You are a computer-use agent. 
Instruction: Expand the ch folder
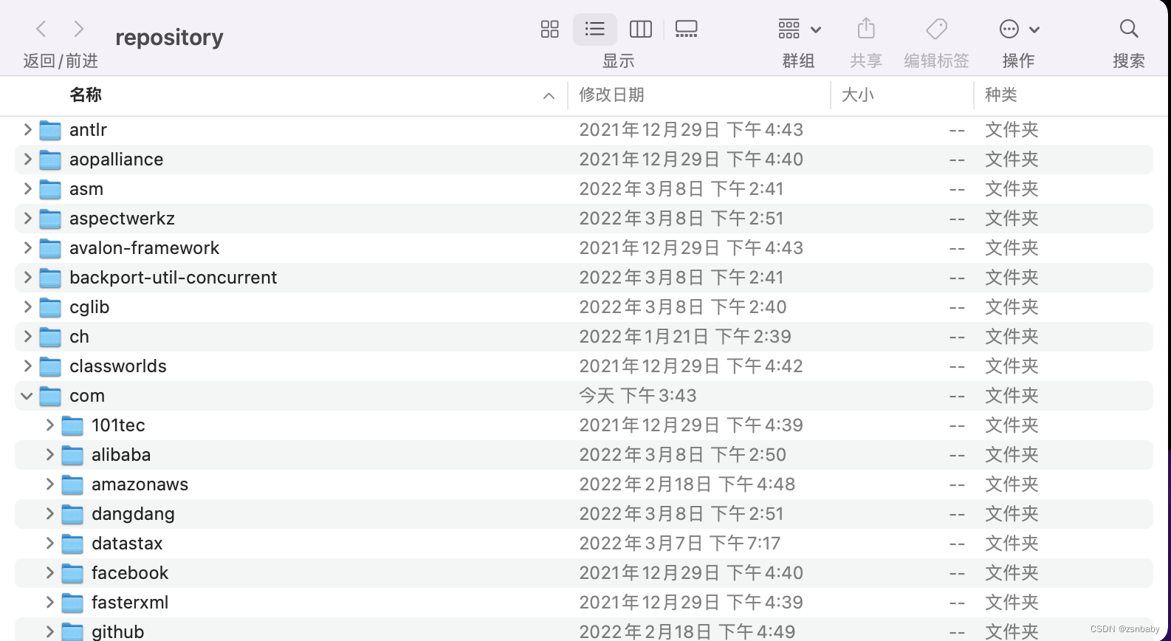point(27,337)
